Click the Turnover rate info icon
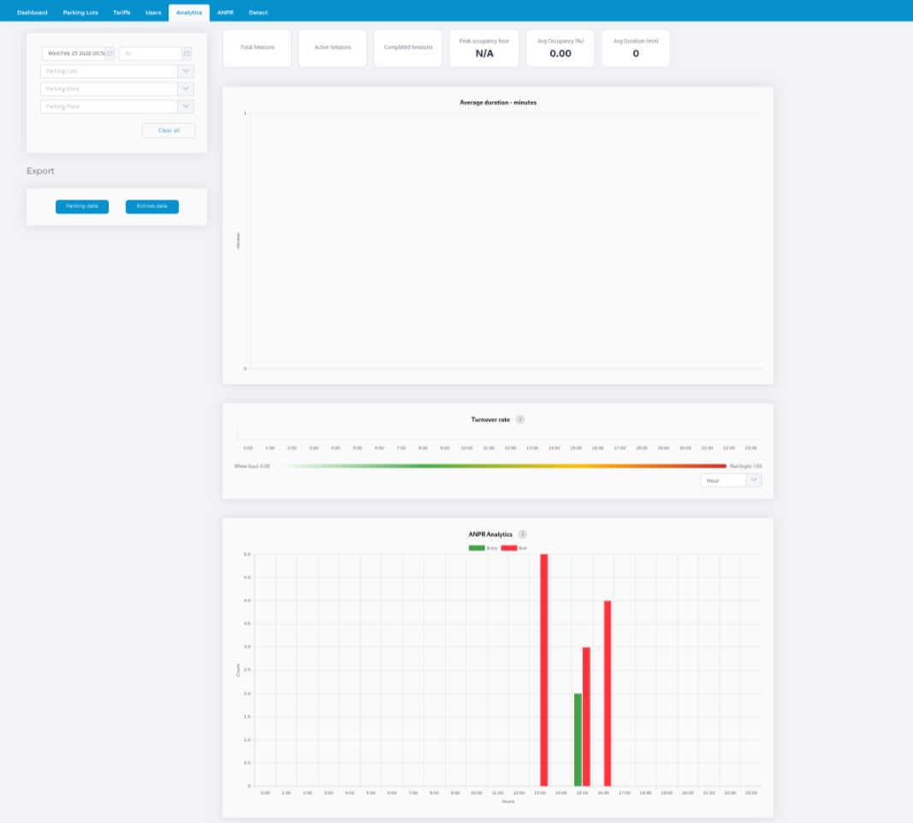 (x=520, y=420)
